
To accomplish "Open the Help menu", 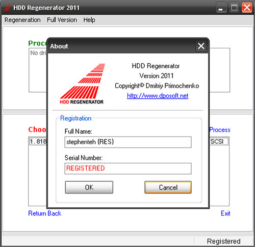I will (x=89, y=20).
